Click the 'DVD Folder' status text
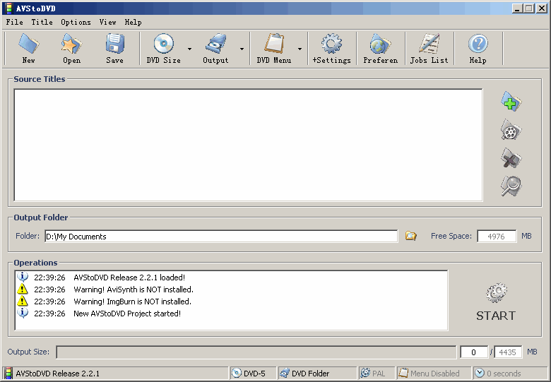551x382 pixels. (x=310, y=374)
